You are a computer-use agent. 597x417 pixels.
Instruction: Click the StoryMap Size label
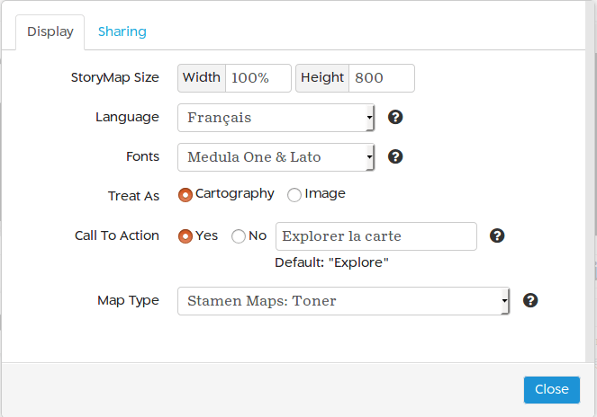(115, 77)
